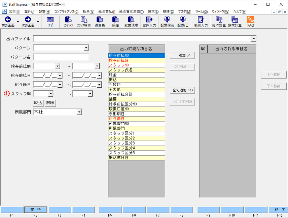
Task: Open the ヘルプ(H) menu
Action: [240, 11]
